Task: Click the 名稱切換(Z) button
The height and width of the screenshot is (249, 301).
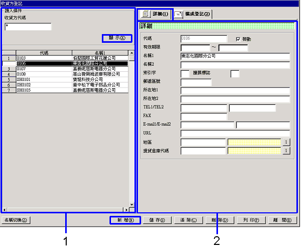Action: click(x=16, y=220)
